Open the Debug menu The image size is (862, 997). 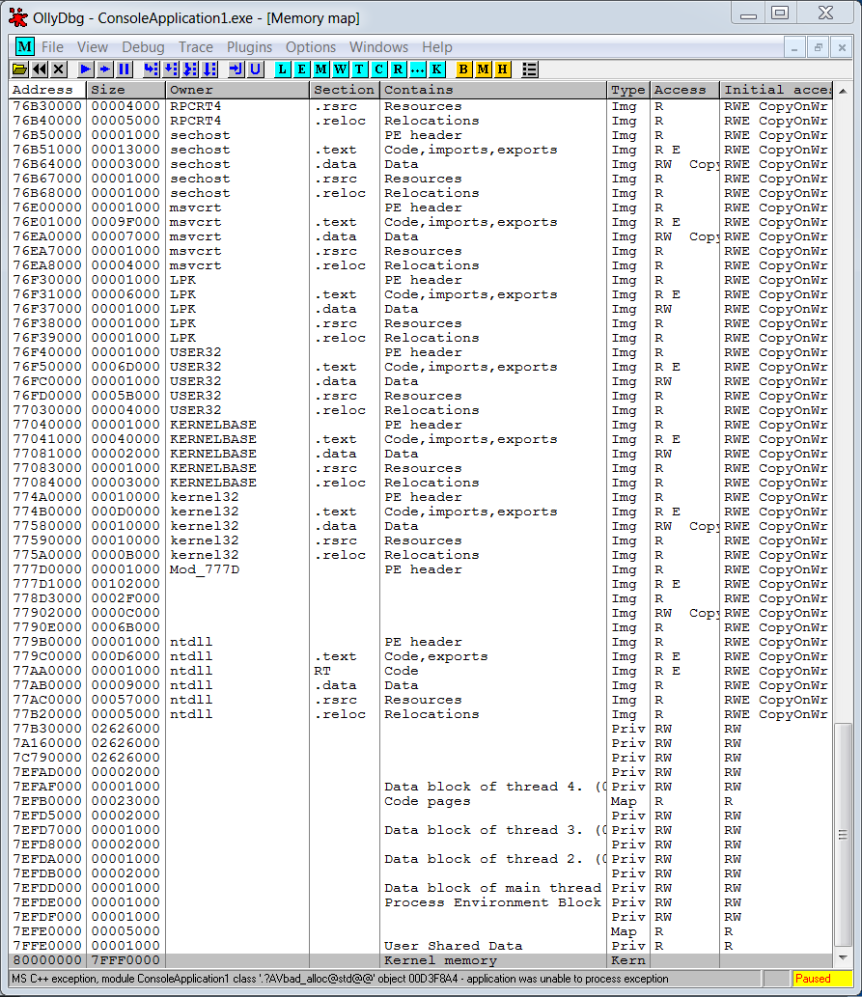[142, 47]
